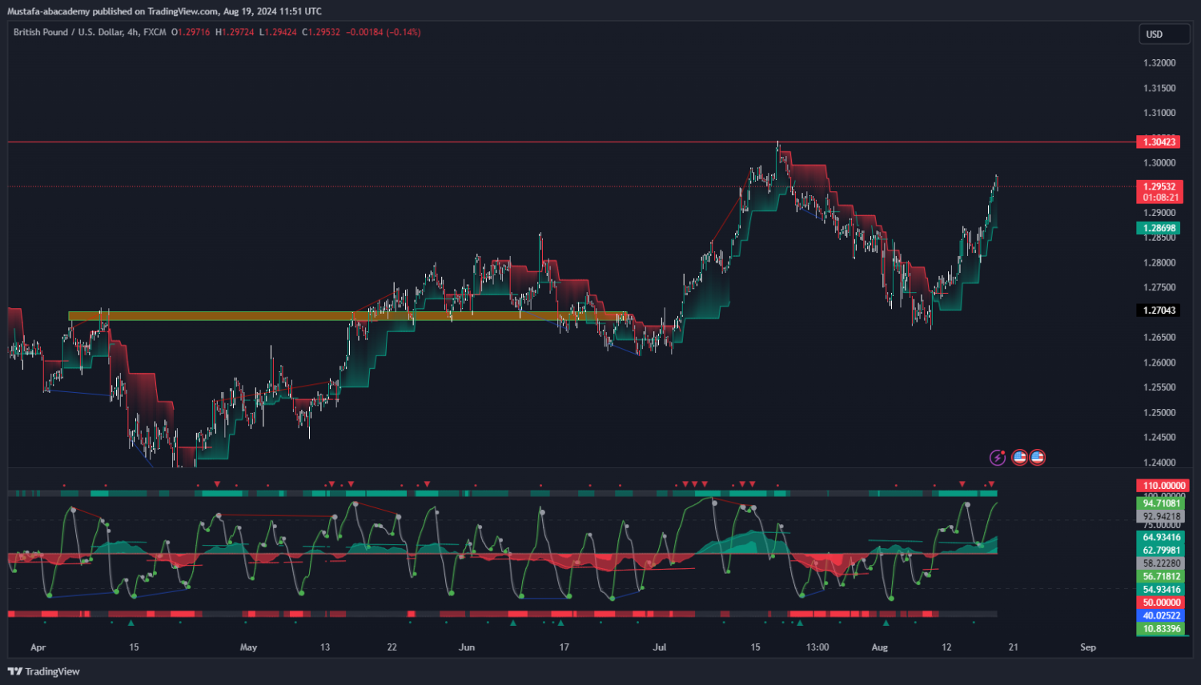Click the British Pound / U.S. Dollar symbol title

coord(69,32)
